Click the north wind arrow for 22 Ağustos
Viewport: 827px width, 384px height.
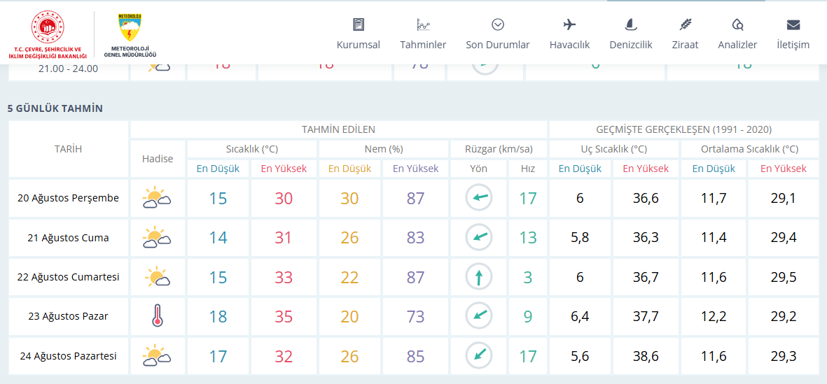click(x=479, y=276)
